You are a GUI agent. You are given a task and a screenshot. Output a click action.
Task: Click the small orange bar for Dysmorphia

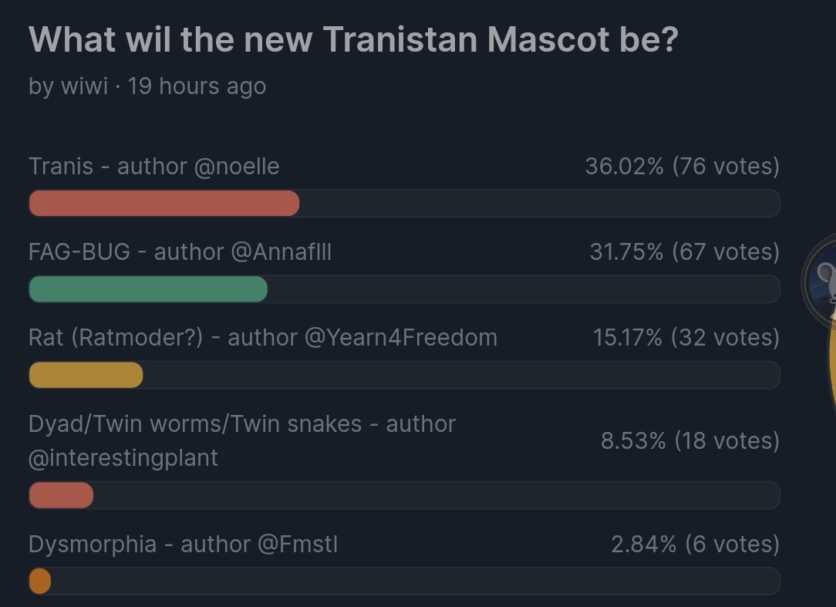click(40, 581)
